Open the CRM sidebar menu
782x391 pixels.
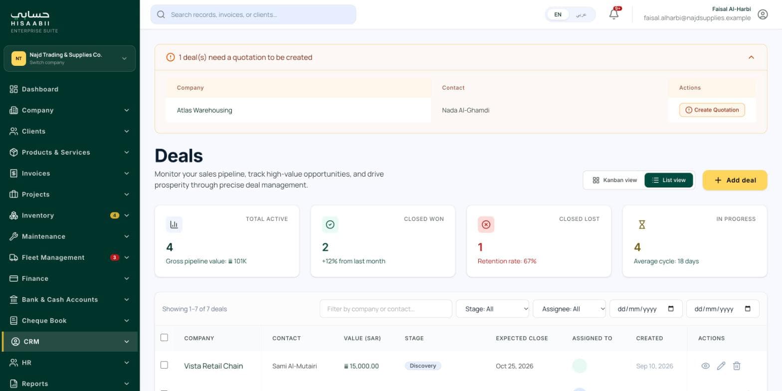[70, 342]
